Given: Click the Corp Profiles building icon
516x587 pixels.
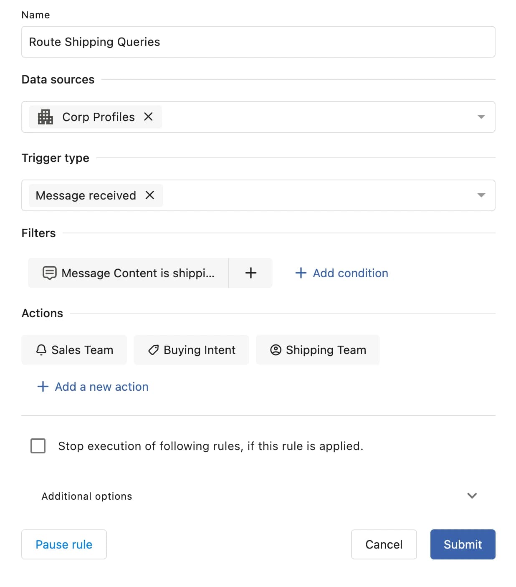Looking at the screenshot, I should pyautogui.click(x=45, y=117).
